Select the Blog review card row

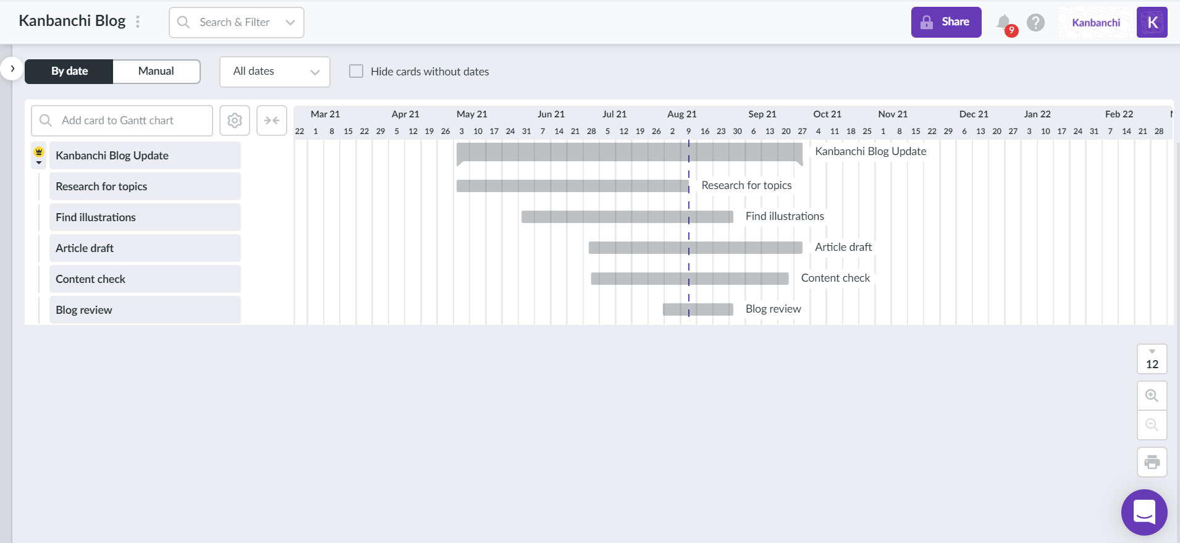pos(145,310)
